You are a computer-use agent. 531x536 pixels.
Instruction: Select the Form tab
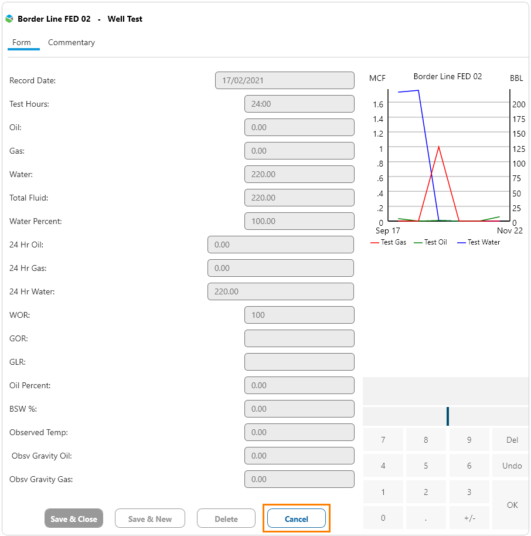(22, 42)
